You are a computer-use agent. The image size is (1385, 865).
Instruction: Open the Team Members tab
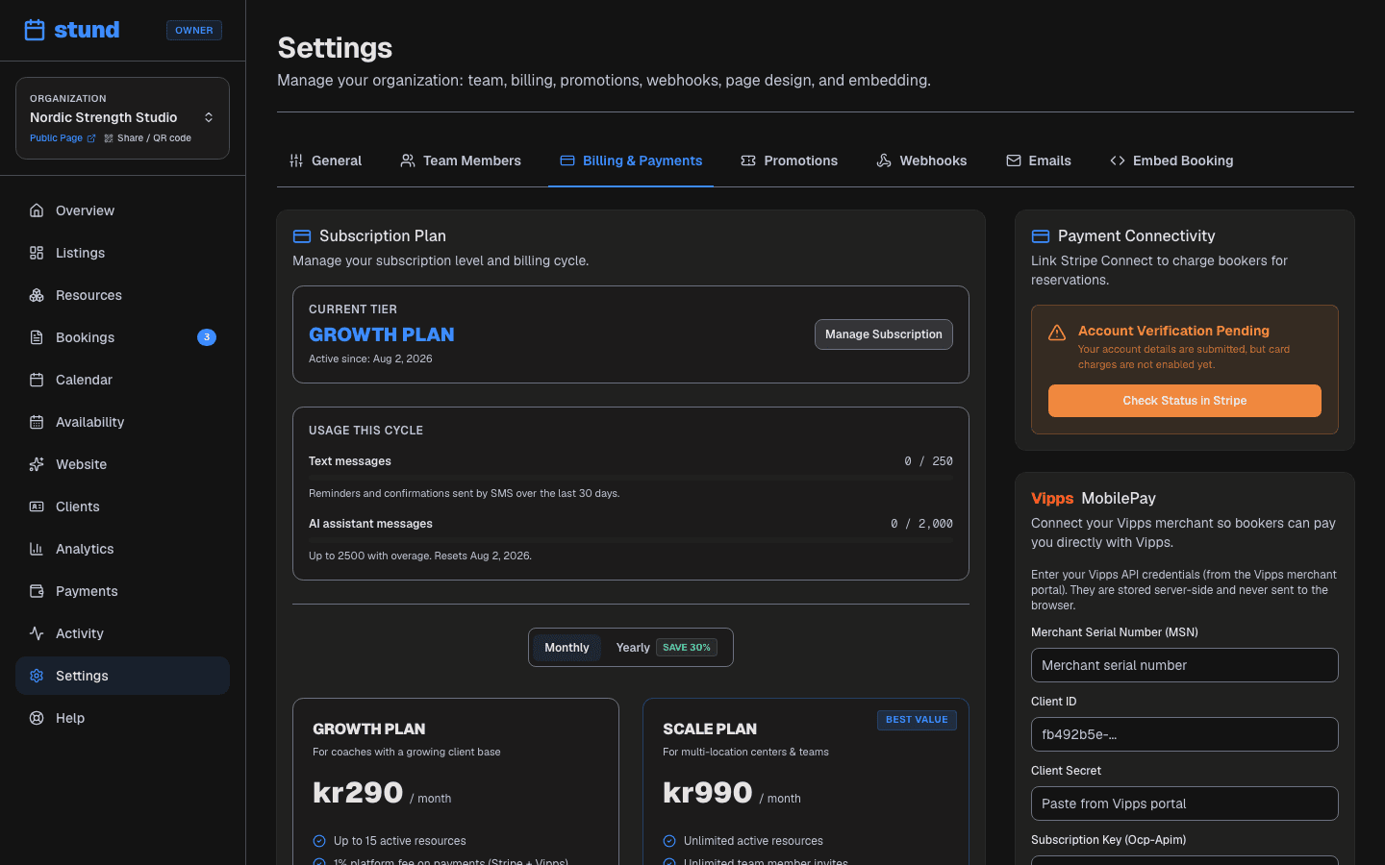(x=461, y=161)
